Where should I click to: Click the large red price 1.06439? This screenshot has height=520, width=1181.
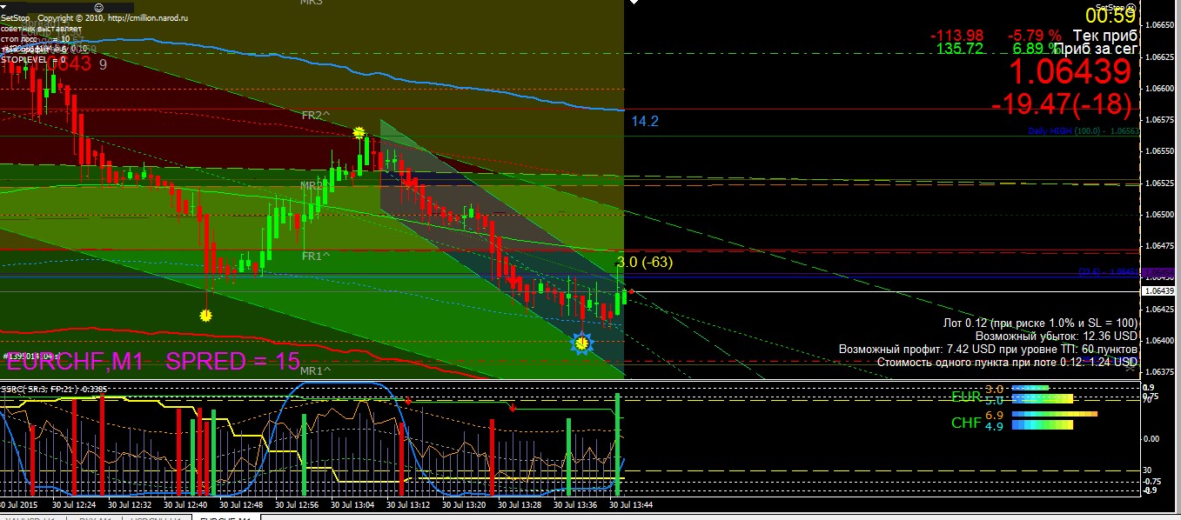[1069, 71]
